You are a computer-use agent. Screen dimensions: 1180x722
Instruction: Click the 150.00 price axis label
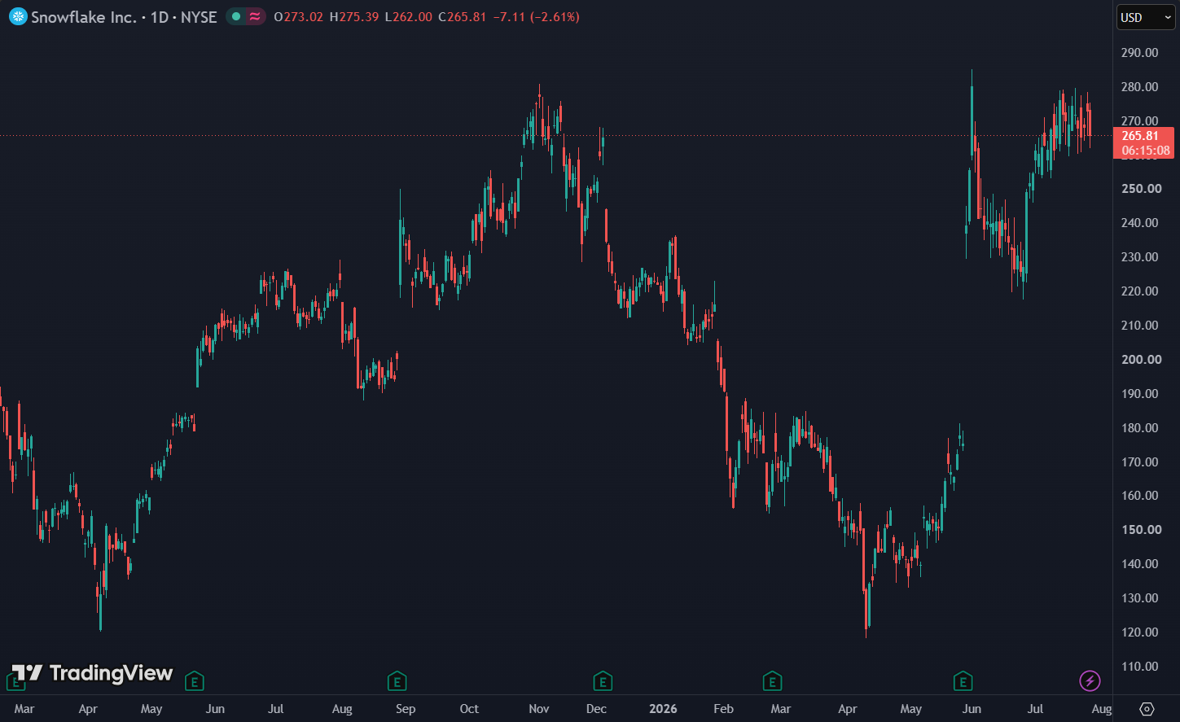(x=1141, y=530)
